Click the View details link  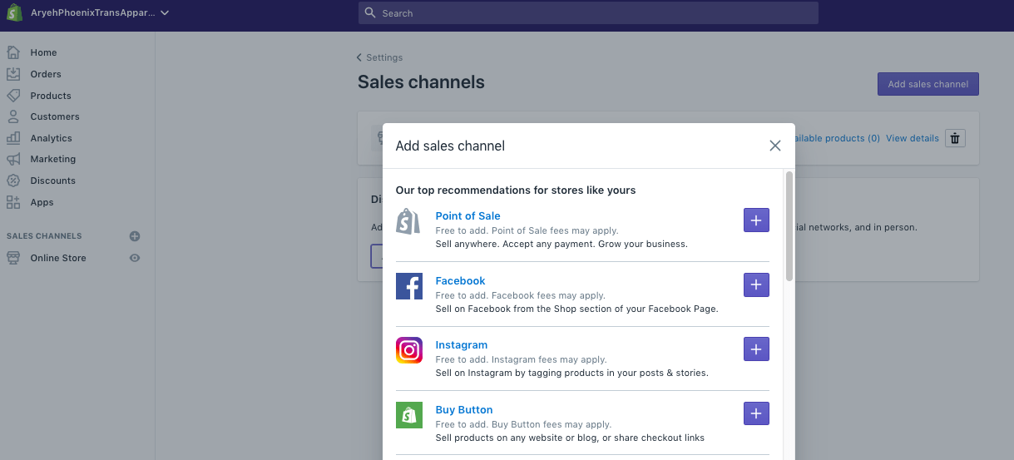tap(913, 138)
